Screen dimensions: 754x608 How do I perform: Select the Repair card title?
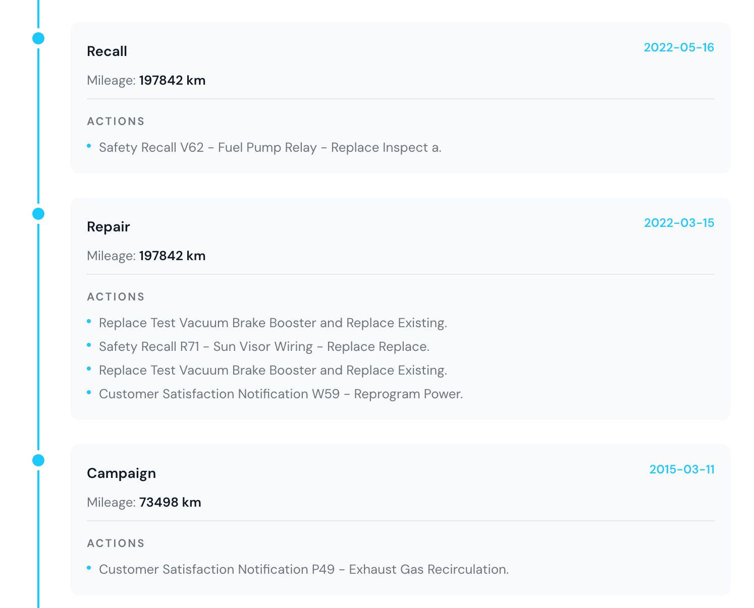pyautogui.click(x=109, y=227)
